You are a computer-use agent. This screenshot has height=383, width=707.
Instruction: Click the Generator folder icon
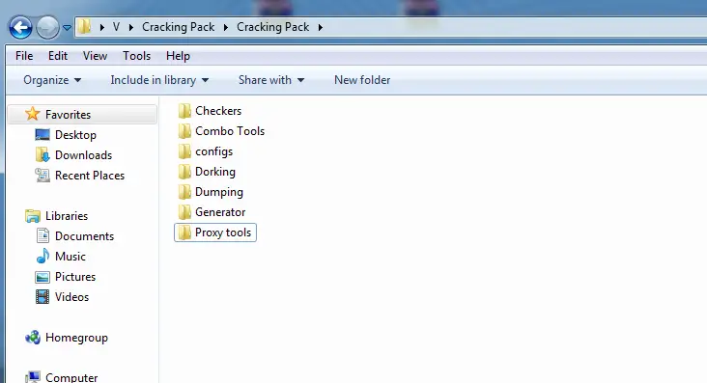184,212
